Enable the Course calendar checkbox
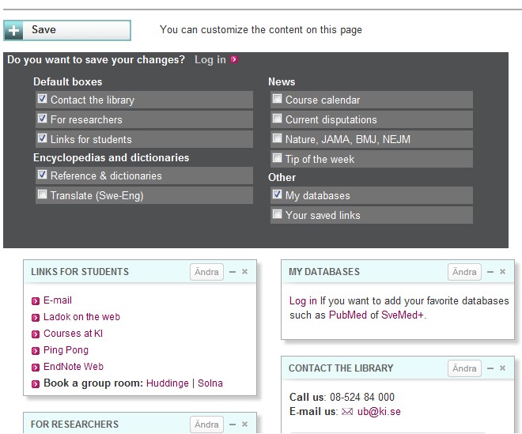 point(278,99)
